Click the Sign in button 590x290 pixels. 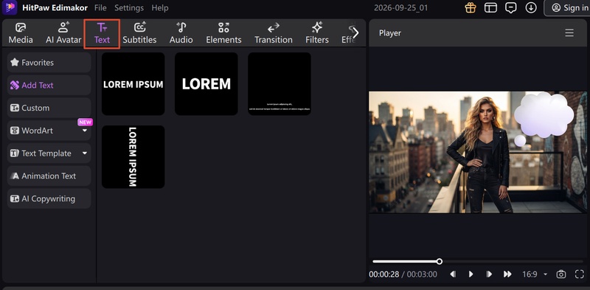567,8
